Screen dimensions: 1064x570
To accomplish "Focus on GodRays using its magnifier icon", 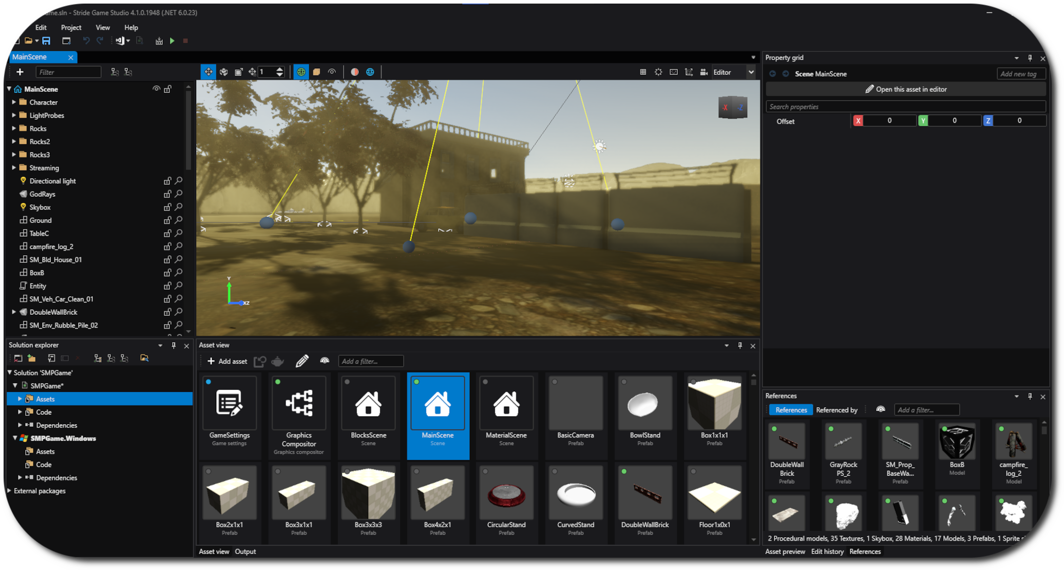I will pyautogui.click(x=179, y=194).
